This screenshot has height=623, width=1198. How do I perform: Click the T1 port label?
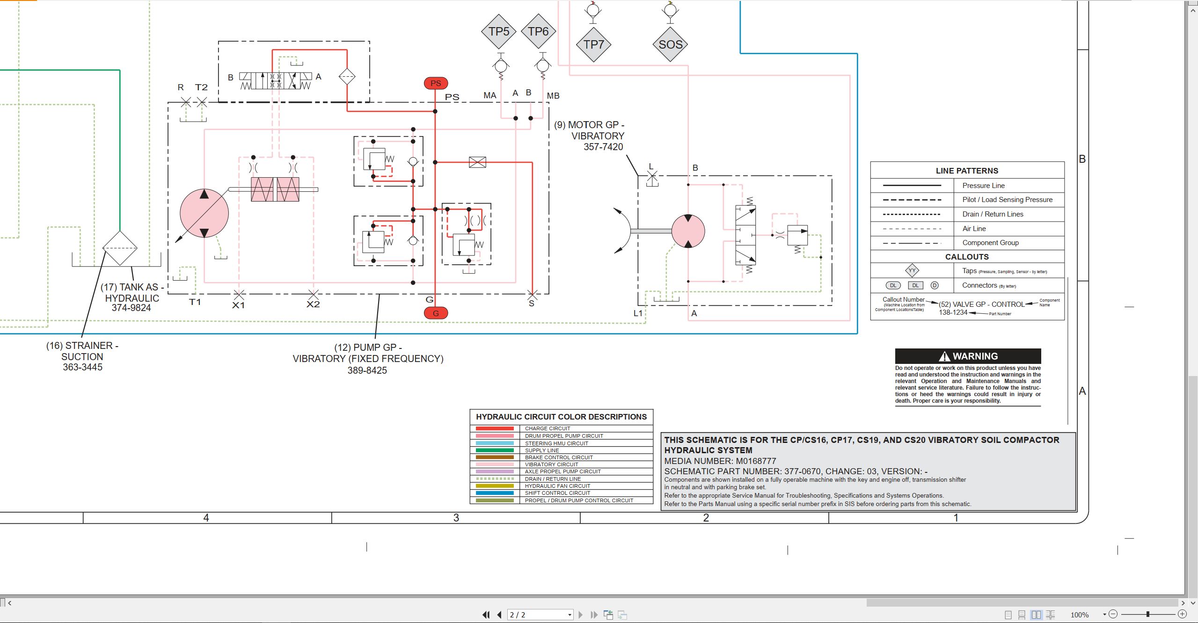pos(195,302)
